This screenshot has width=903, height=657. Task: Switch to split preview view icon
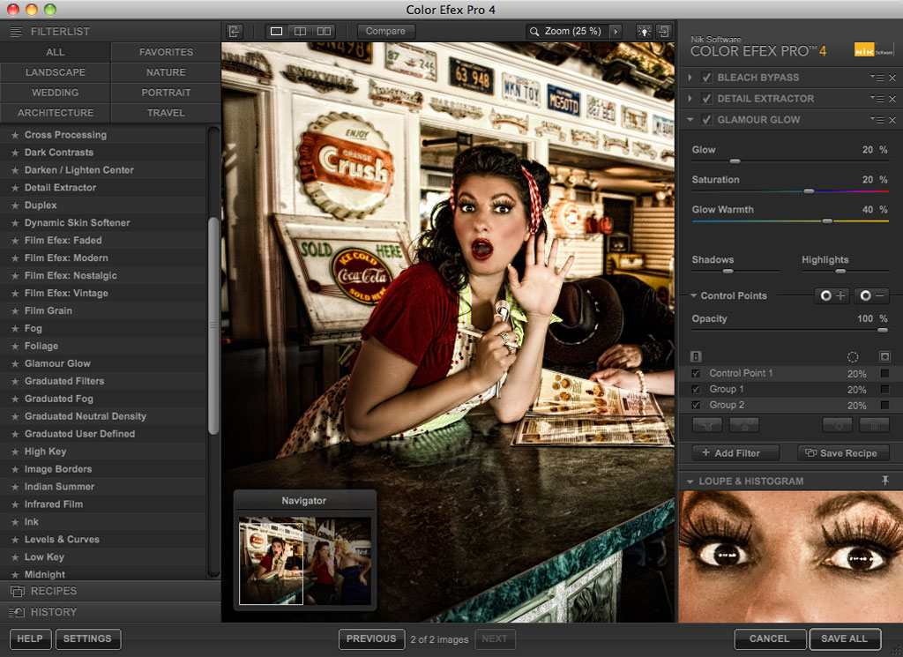point(301,32)
